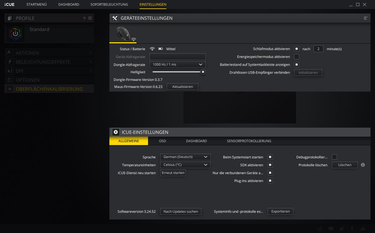The height and width of the screenshot is (233, 375).
Task: Open the Sprache language dropdown
Action: [x=185, y=157]
